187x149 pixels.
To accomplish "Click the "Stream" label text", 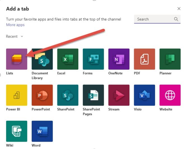I will [114, 109].
